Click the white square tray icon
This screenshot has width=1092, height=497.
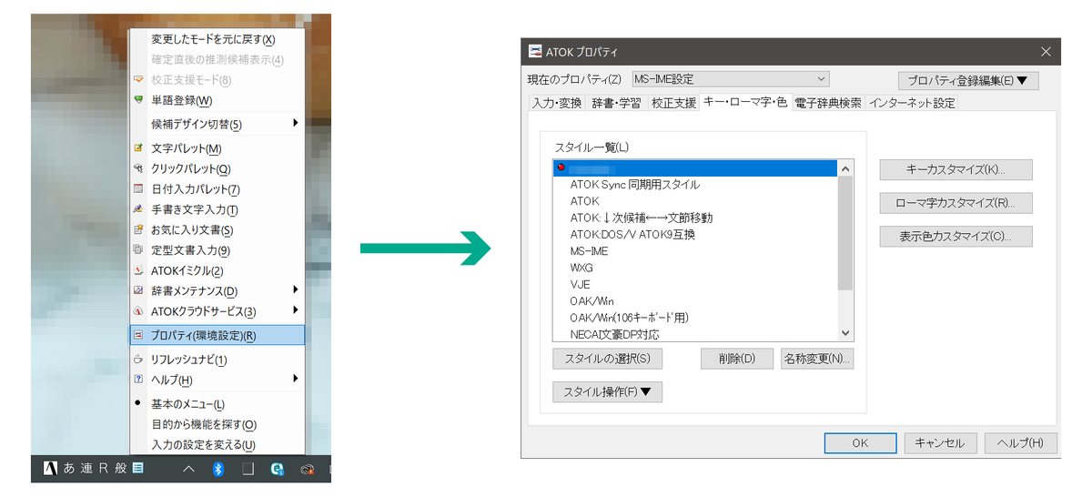click(x=247, y=470)
